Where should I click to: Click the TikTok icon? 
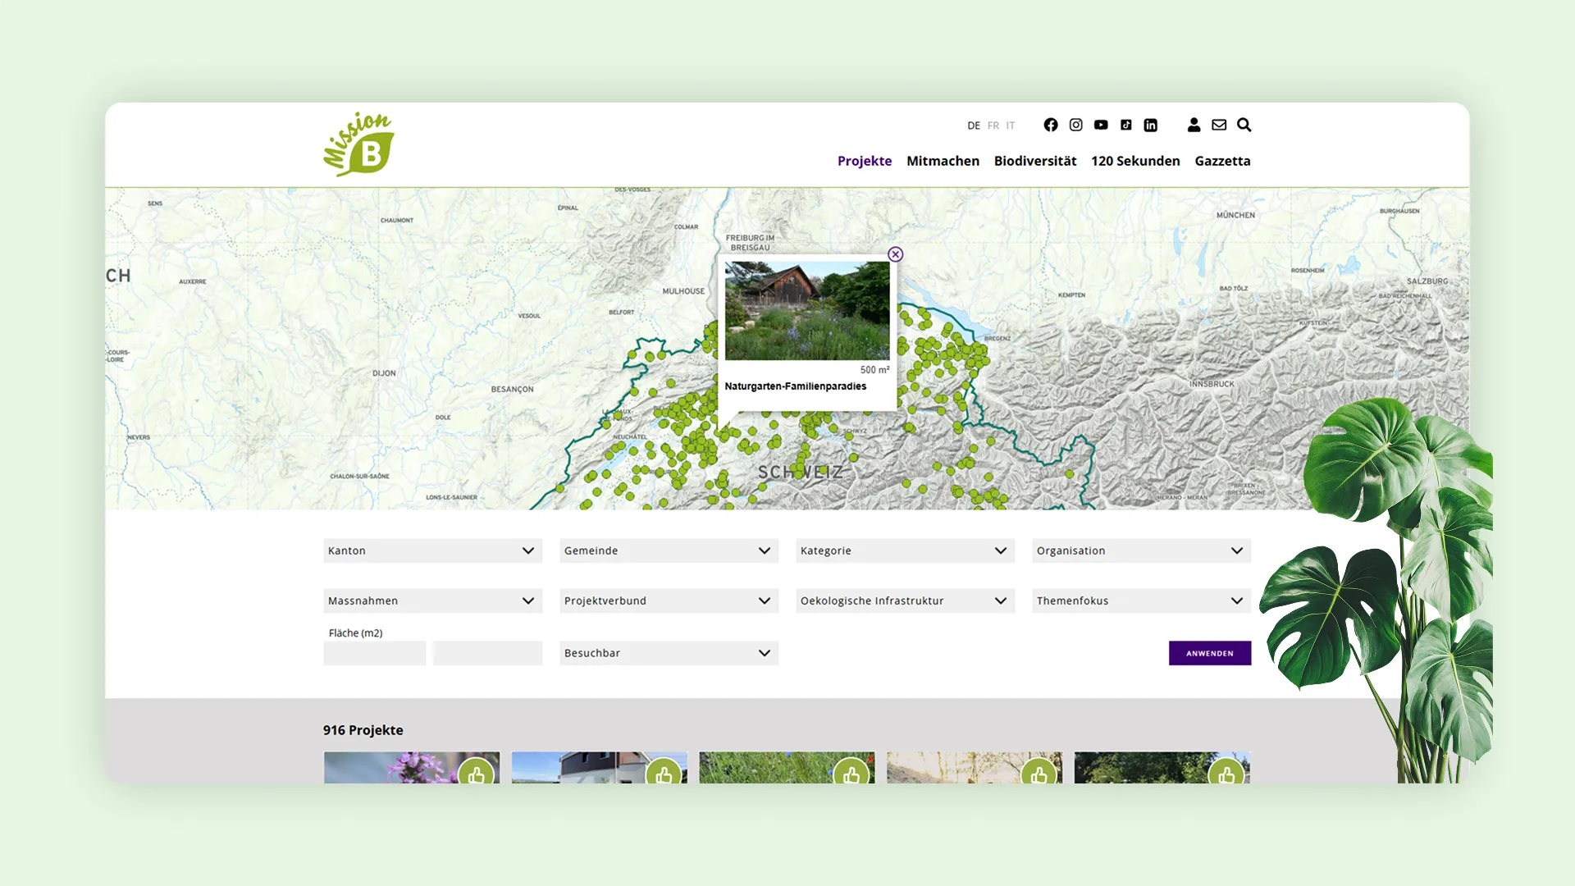[1126, 125]
